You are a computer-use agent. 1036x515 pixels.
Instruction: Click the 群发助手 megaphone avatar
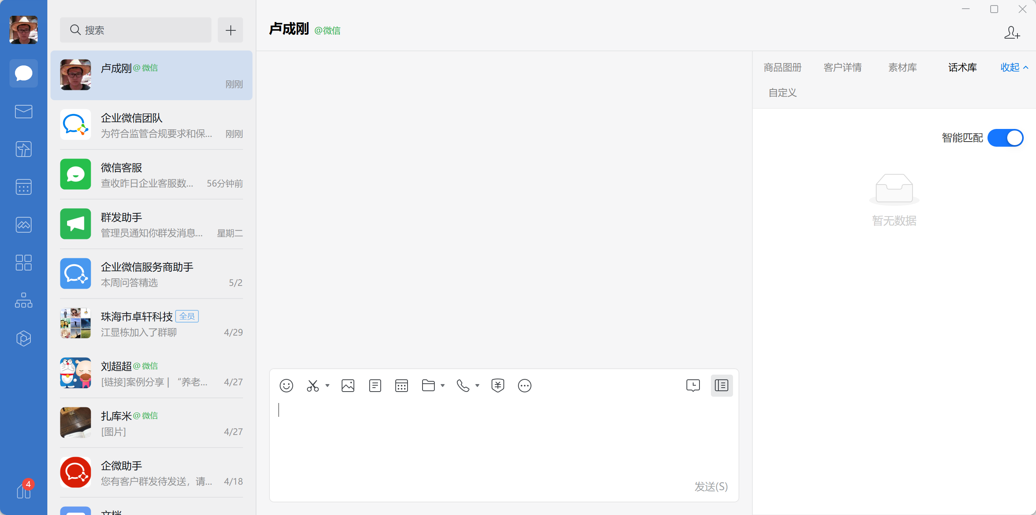76,224
